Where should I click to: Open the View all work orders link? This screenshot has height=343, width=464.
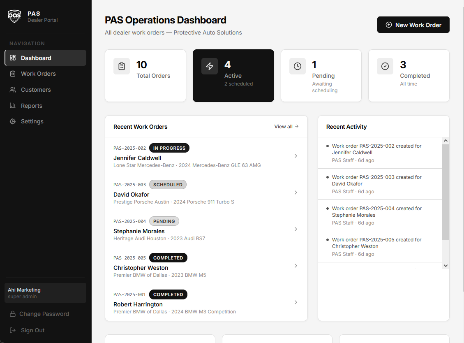286,127
